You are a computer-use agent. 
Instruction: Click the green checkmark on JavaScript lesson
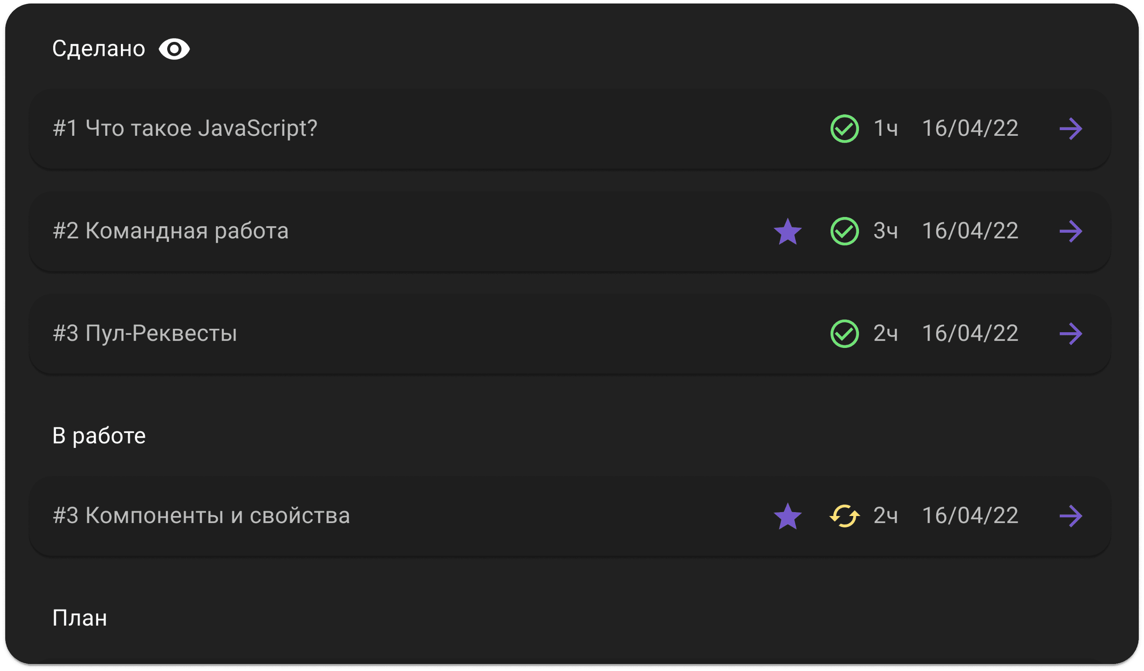(845, 129)
